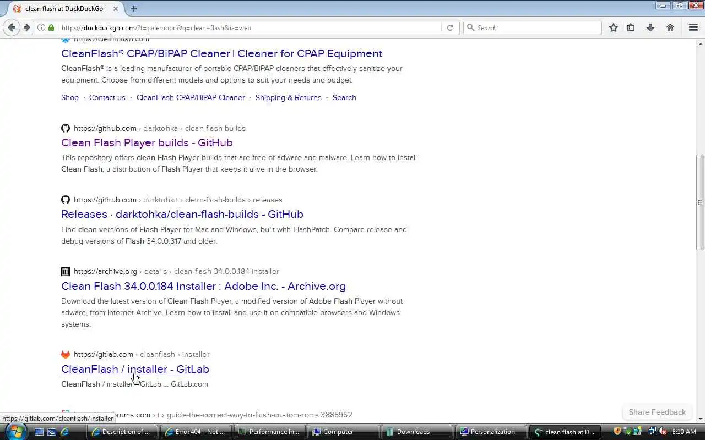Open the 'Contact us' sitelink
705x440 pixels.
click(x=107, y=97)
